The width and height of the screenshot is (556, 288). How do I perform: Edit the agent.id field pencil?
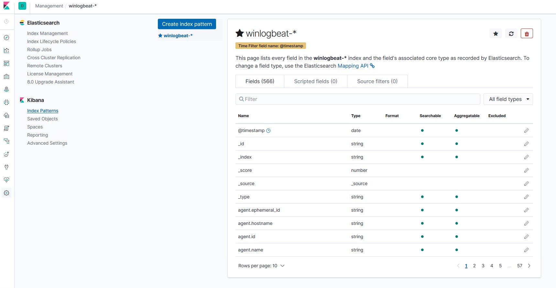pos(526,237)
